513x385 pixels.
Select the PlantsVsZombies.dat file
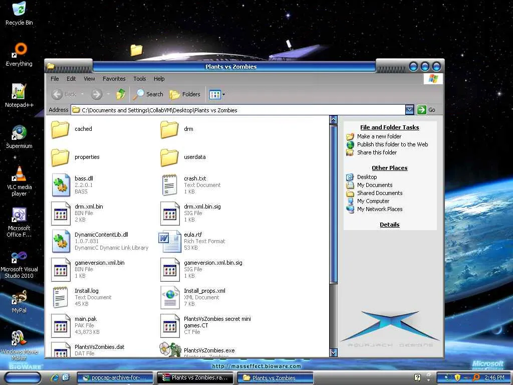click(88, 349)
